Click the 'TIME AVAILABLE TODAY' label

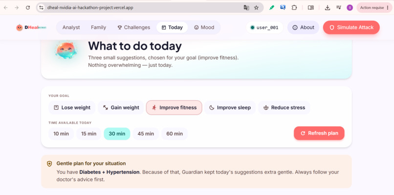click(x=70, y=123)
